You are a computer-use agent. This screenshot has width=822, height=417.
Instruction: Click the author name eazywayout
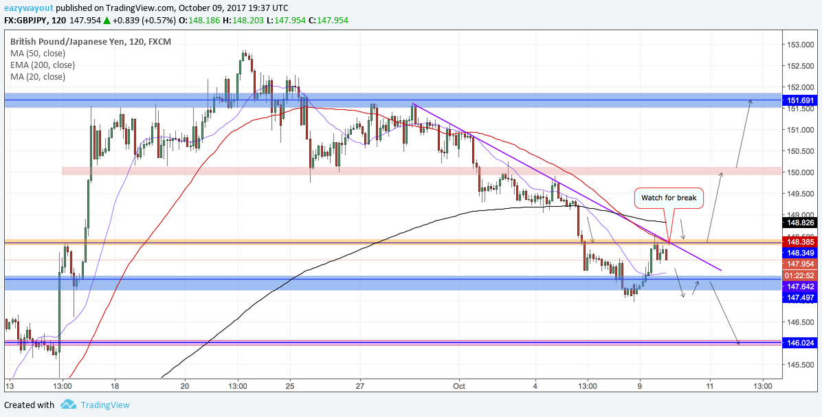tap(27, 8)
